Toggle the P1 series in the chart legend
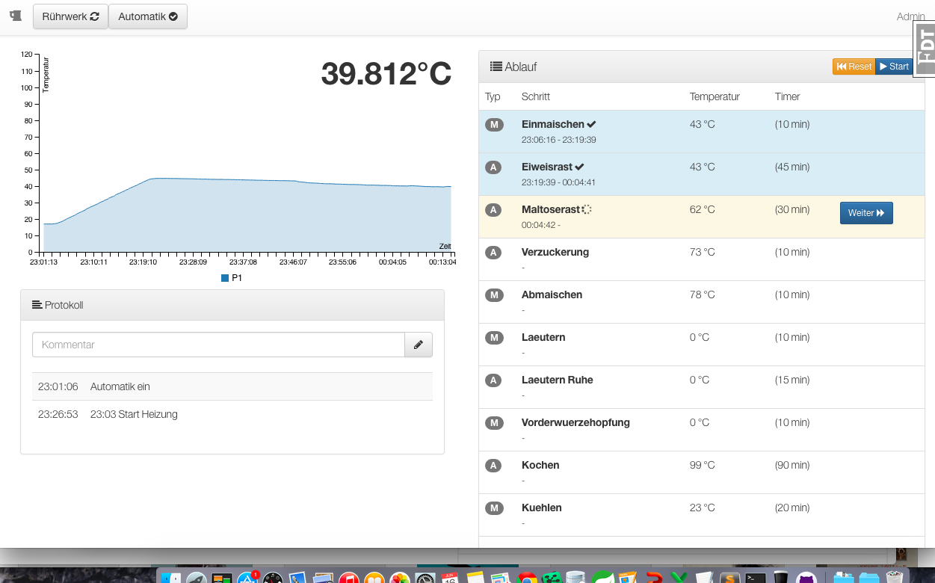The image size is (935, 583). pos(232,278)
